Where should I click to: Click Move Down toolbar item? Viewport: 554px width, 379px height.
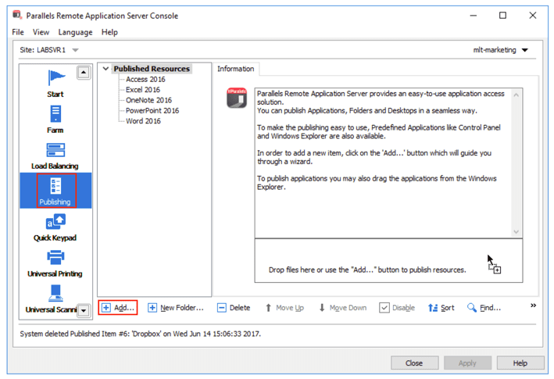coord(342,308)
